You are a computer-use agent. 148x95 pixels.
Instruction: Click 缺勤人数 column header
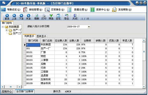coord(101,41)
